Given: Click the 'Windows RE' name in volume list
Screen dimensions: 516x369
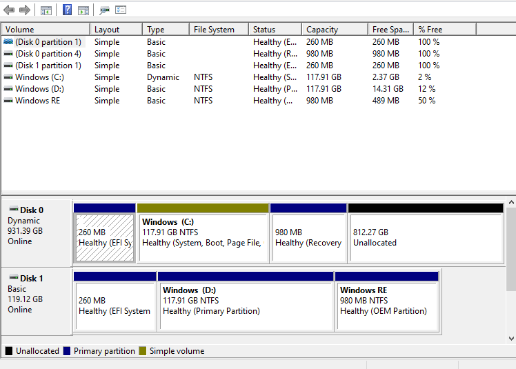Looking at the screenshot, I should coord(37,101).
